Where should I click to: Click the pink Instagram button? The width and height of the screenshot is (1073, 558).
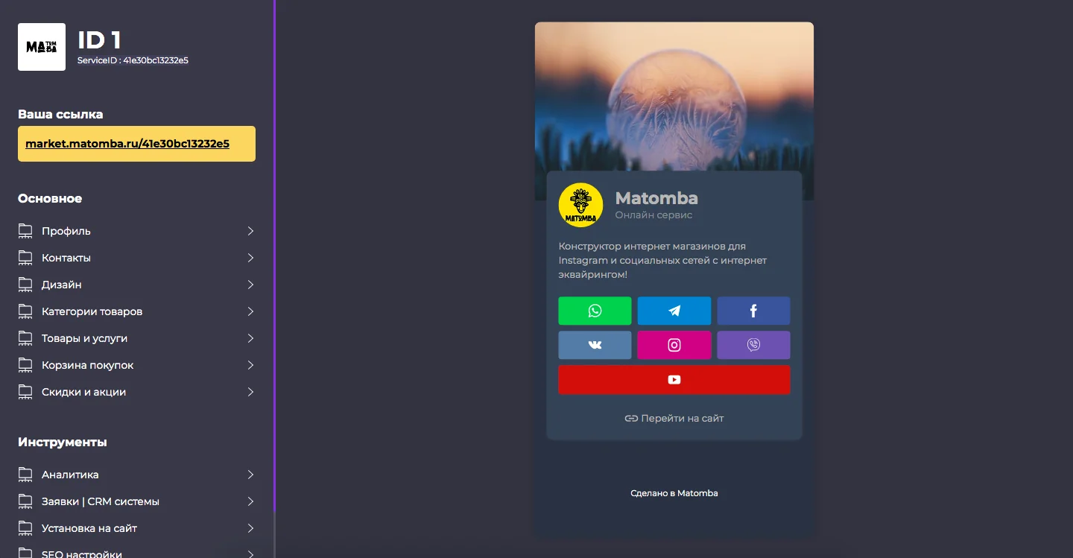point(674,345)
